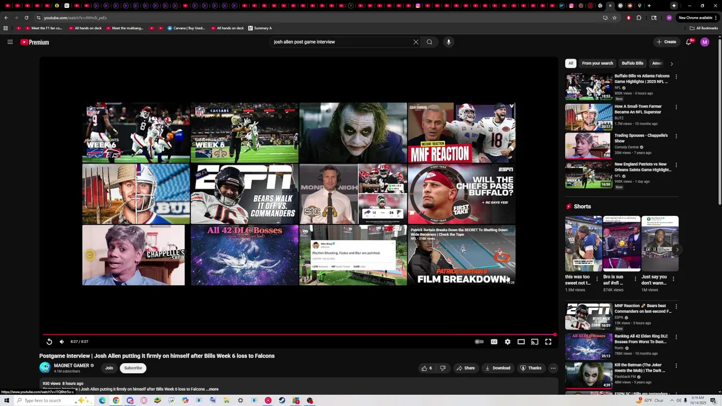Open Chrome apps grid shortcut

[6, 28]
